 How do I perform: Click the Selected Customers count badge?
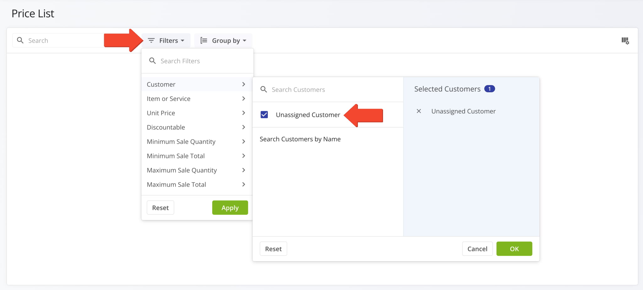pyautogui.click(x=489, y=89)
